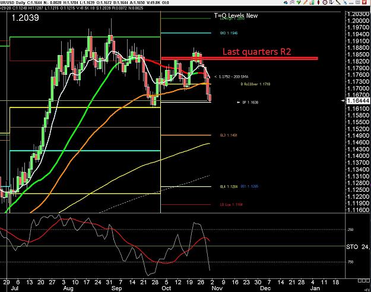371x292 pixels.
Task: Click the clock timeframe icon
Action: click(325, 2)
